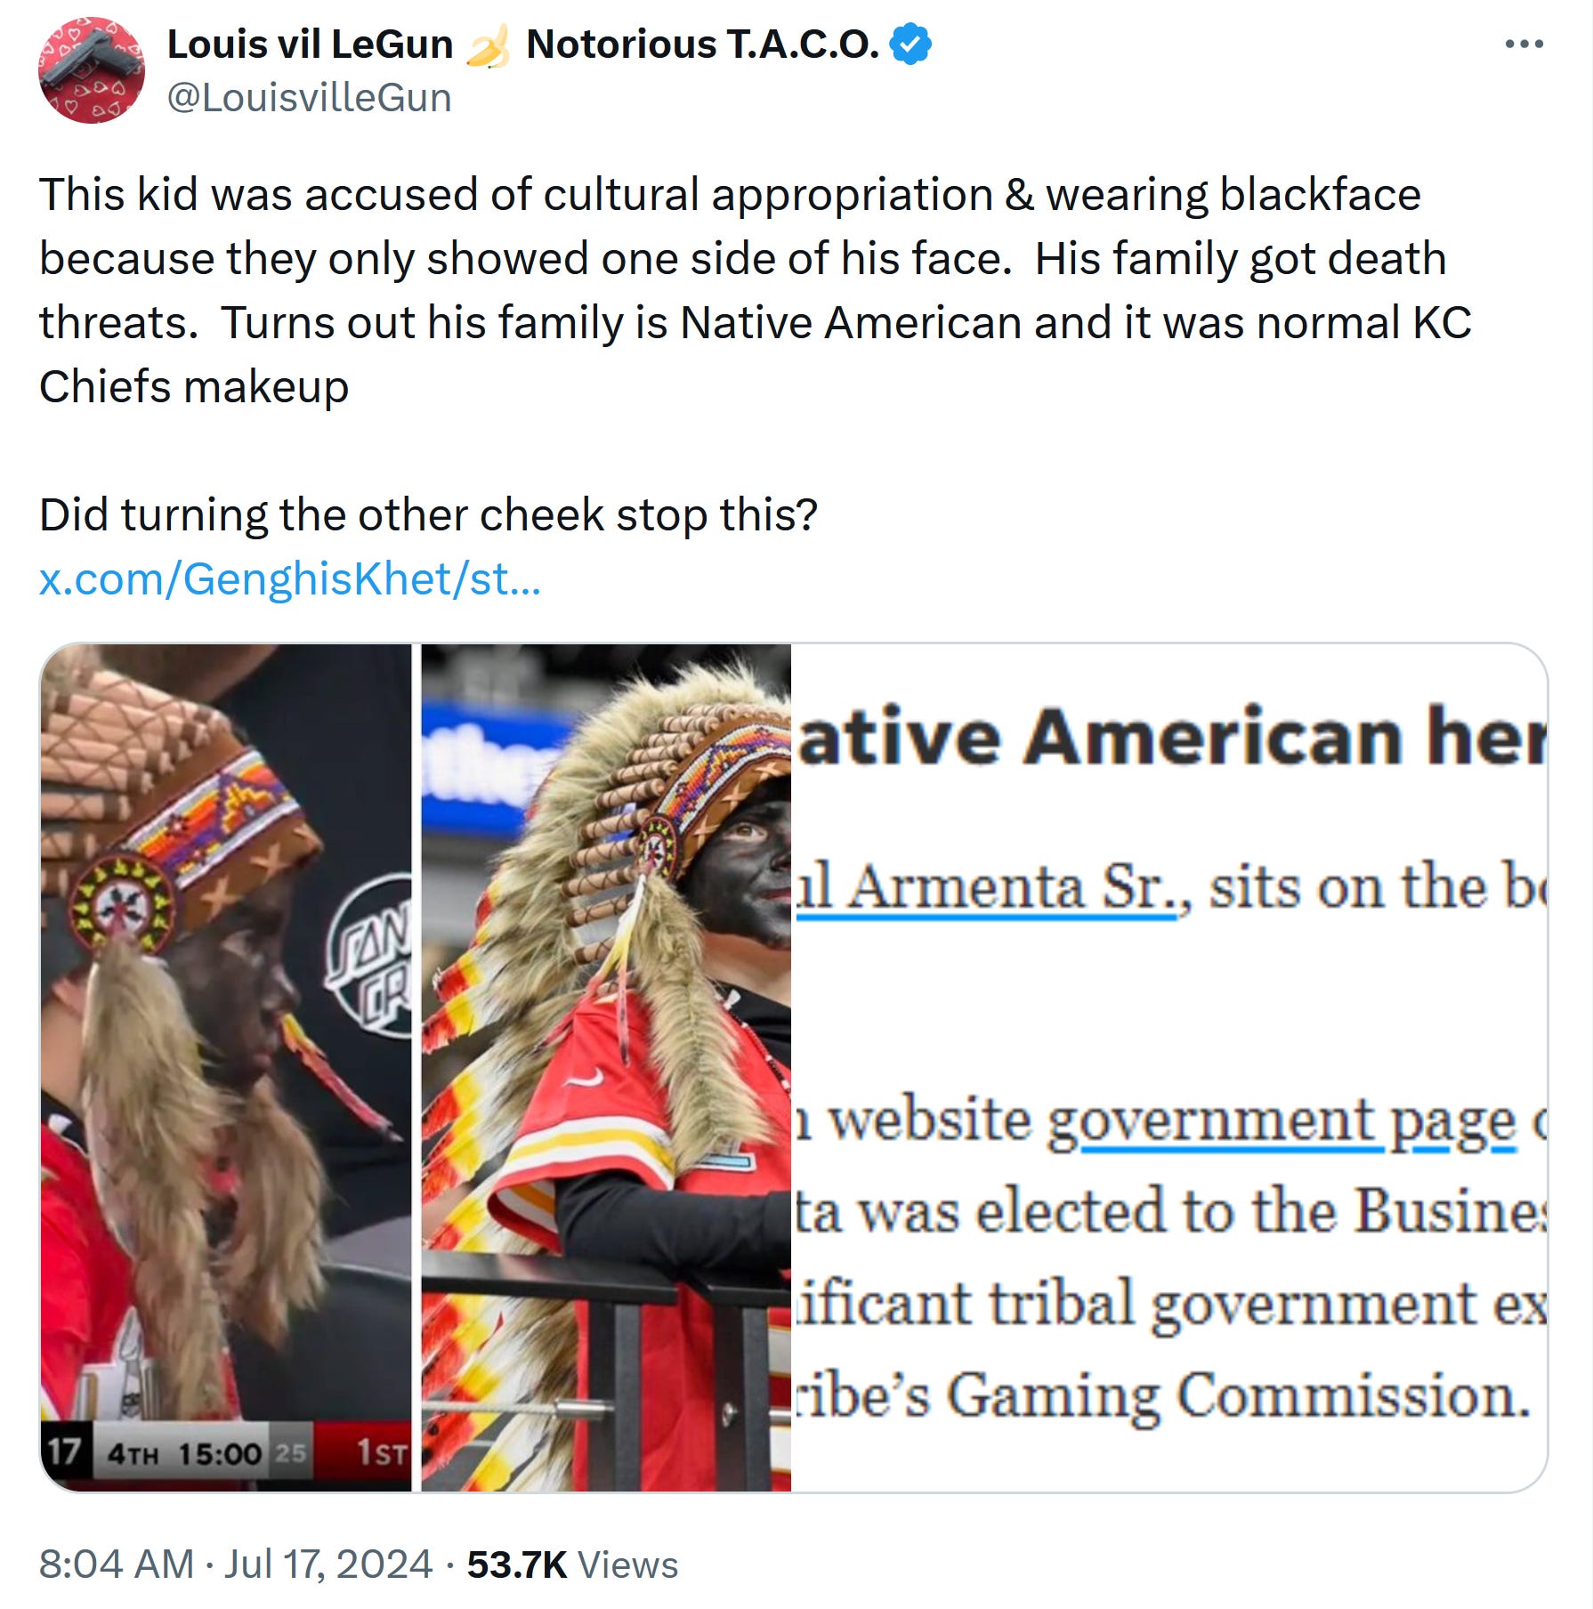Click 'Did turning the other cheek' line
The image size is (1593, 1609).
pyautogui.click(x=428, y=514)
